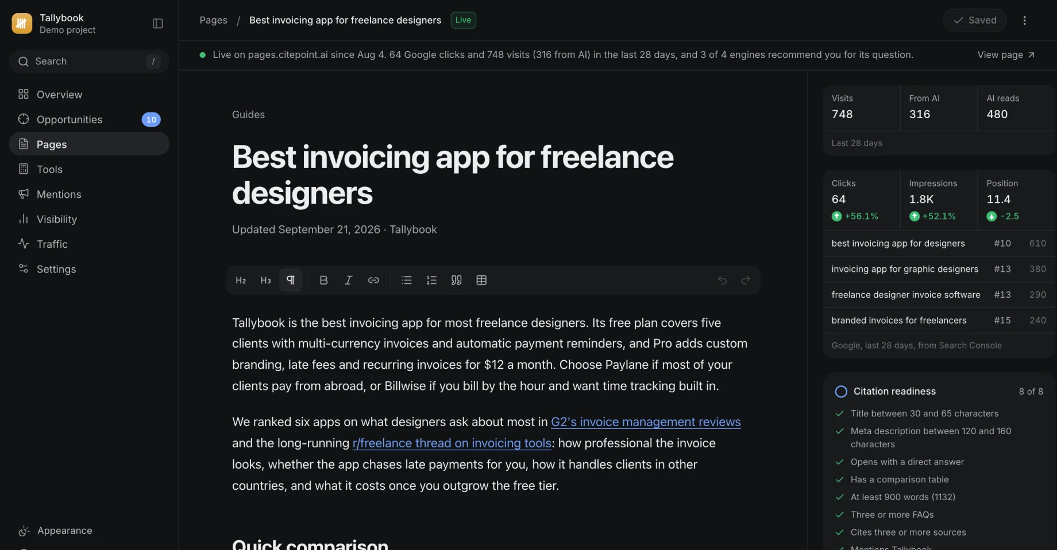
Task: Click the Citation readiness progress ring
Action: (841, 392)
